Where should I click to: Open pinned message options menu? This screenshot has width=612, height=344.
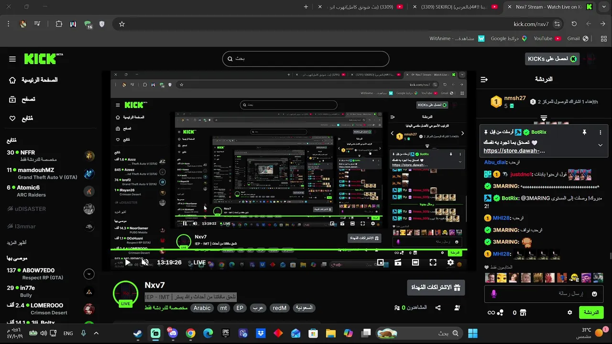(601, 132)
